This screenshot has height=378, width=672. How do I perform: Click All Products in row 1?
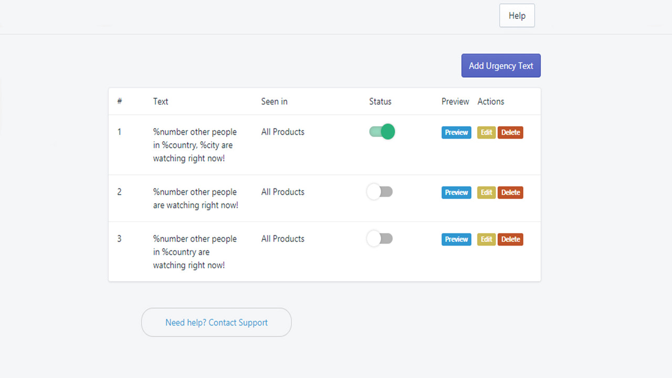[x=282, y=132]
